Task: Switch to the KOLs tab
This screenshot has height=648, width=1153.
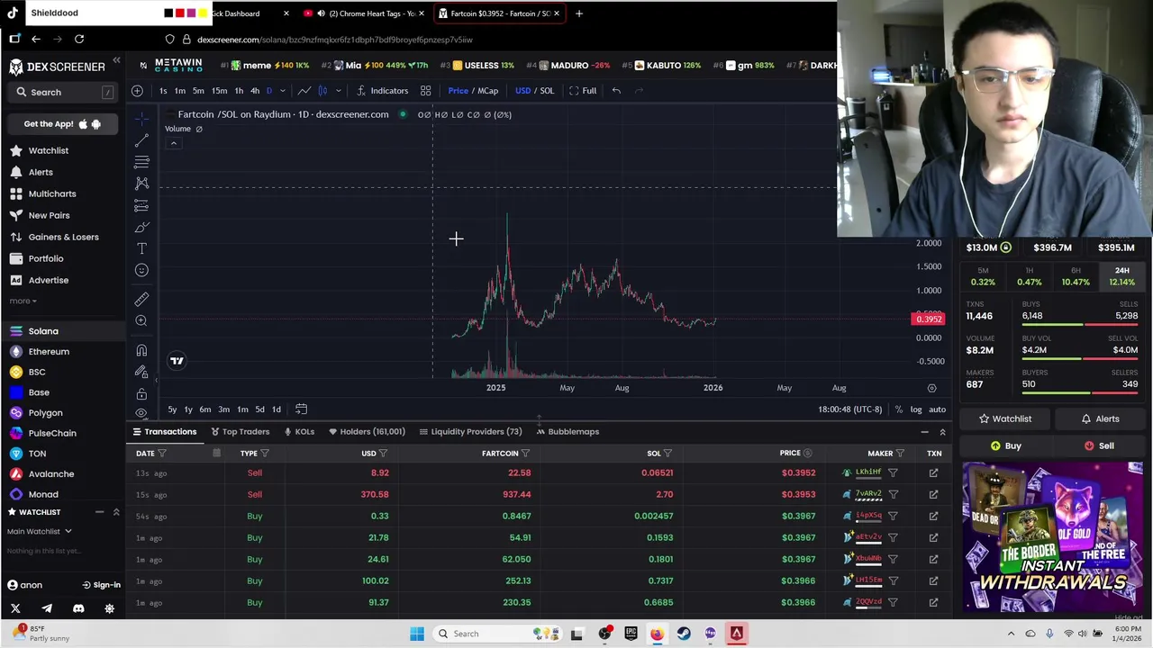Action: pos(299,431)
